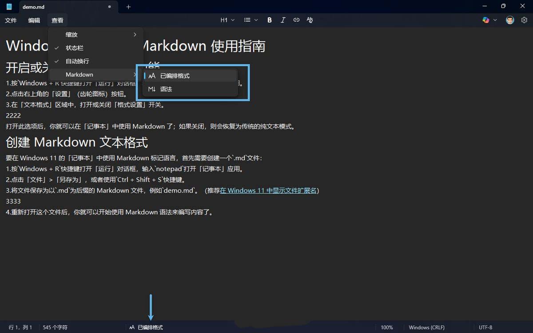
Task: Click the line containing 2222
Action: pos(13,115)
